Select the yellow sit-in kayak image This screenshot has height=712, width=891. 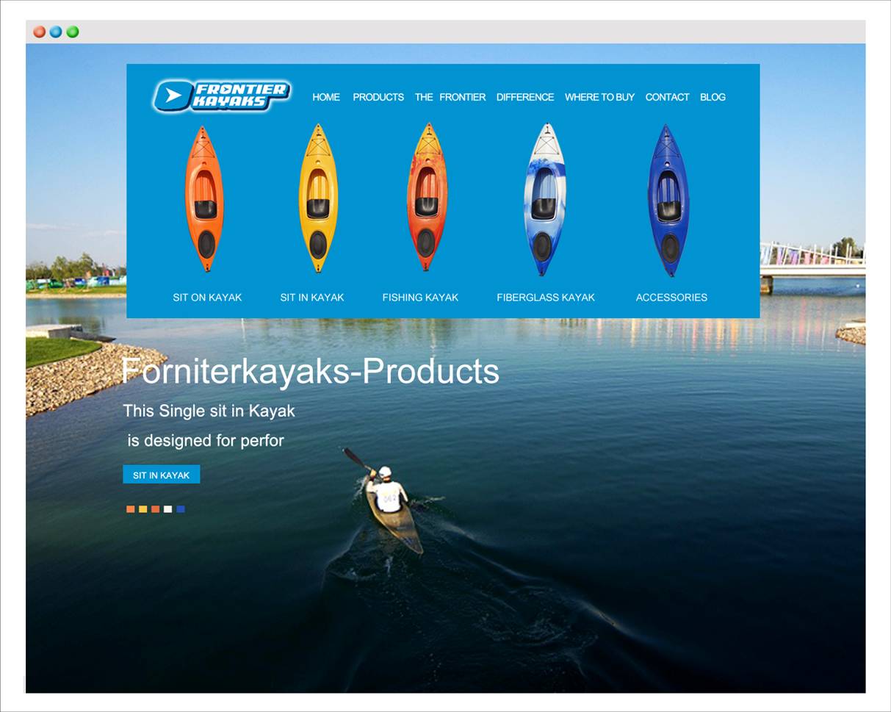[x=318, y=198]
